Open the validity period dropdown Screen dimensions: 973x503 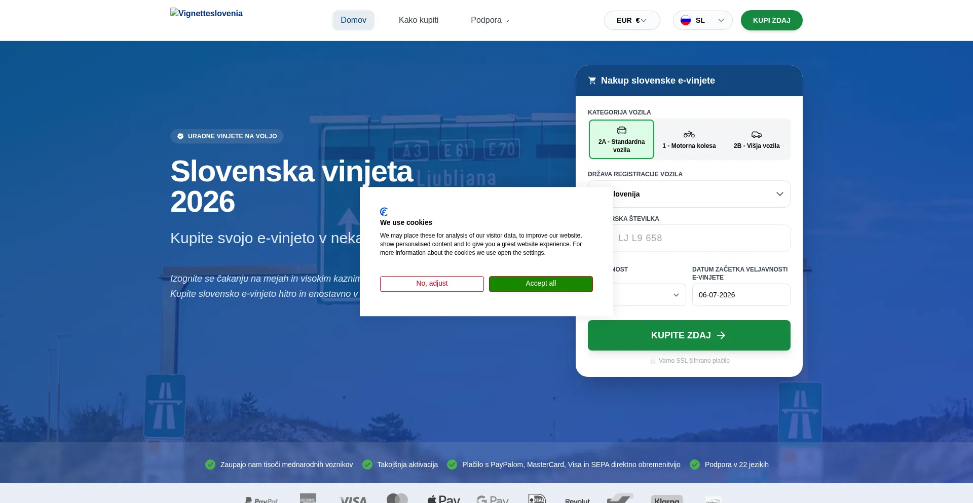coord(637,295)
